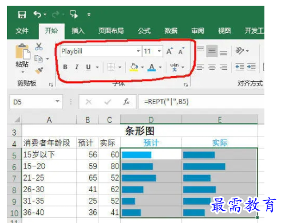This screenshot has width=281, height=223.
Task: Click the Undo arrow icon
Action: tap(37, 14)
